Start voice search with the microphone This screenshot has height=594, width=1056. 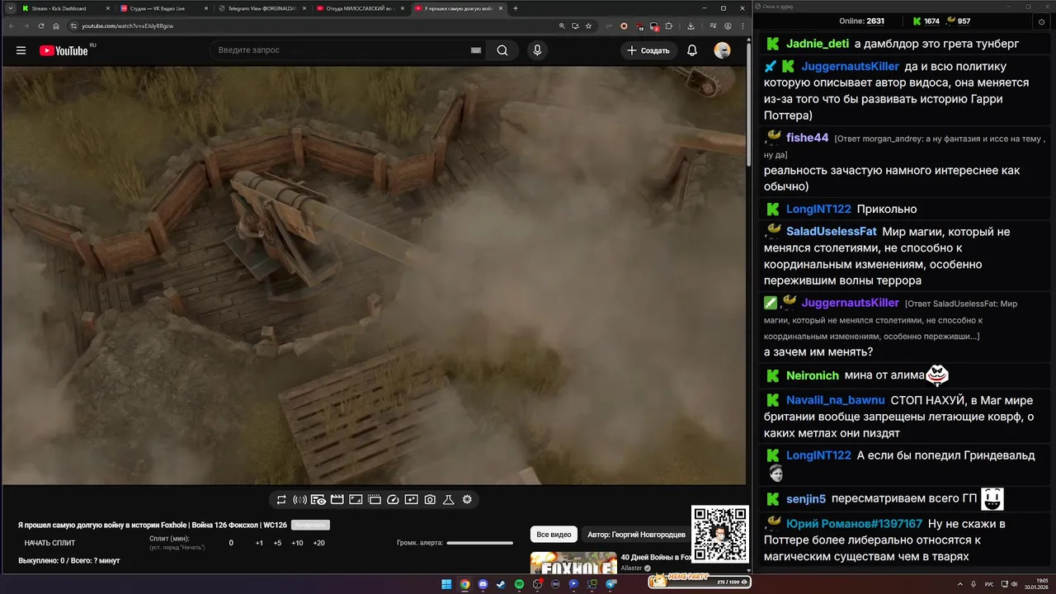tap(537, 50)
